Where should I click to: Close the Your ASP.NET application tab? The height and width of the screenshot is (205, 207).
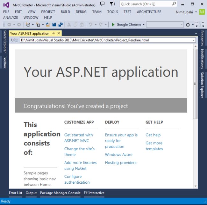coord(59,33)
